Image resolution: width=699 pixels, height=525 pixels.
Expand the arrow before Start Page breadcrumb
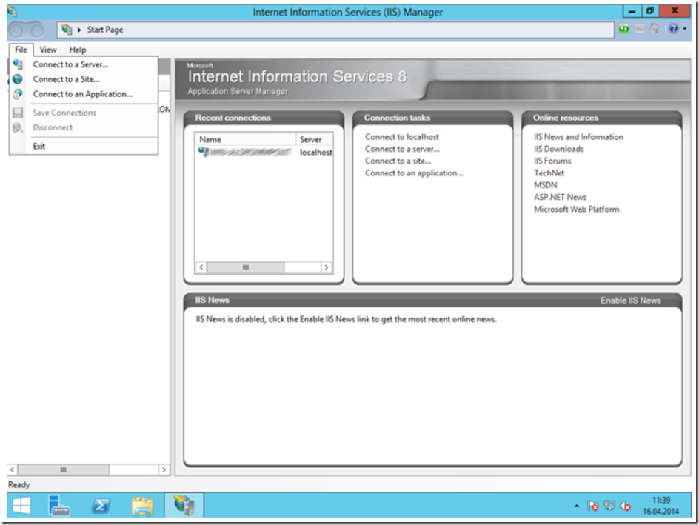tap(79, 30)
